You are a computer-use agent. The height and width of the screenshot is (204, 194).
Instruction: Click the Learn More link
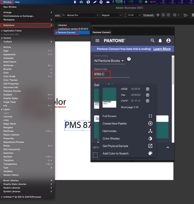pos(162,49)
